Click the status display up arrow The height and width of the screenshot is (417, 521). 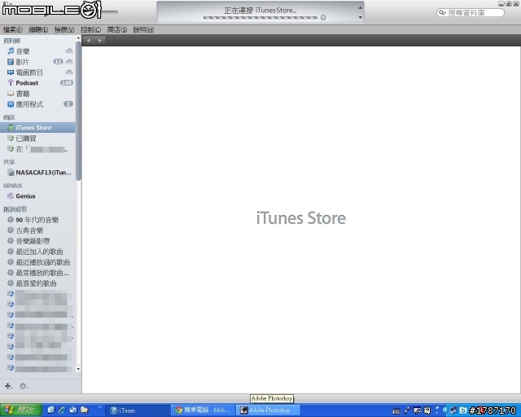coord(360,7)
